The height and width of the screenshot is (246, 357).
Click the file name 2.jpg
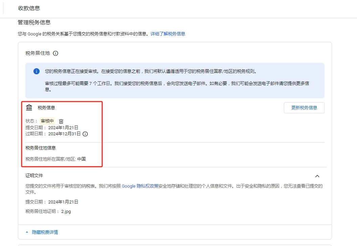tap(66, 212)
